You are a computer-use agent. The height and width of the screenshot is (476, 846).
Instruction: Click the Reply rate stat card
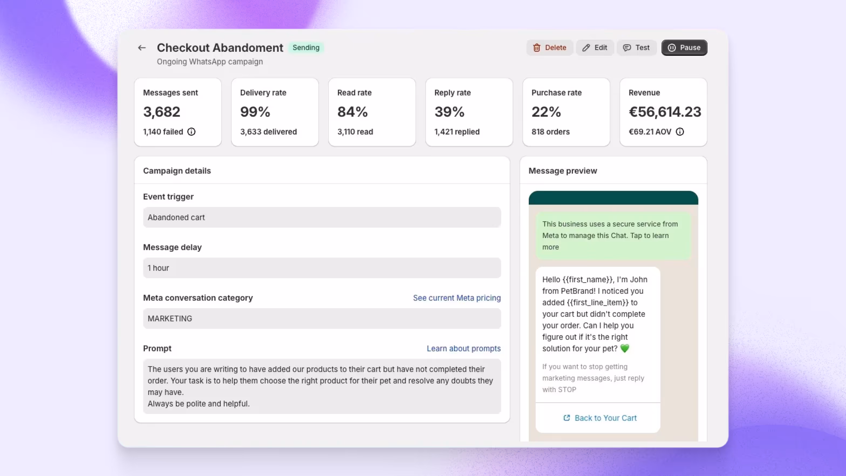[469, 112]
